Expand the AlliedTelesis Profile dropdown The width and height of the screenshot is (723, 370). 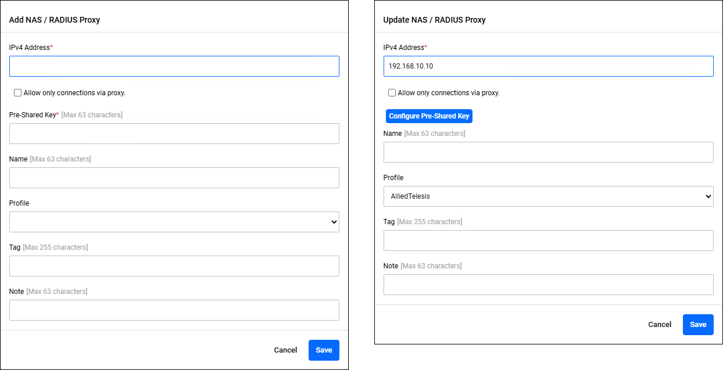[x=548, y=196]
